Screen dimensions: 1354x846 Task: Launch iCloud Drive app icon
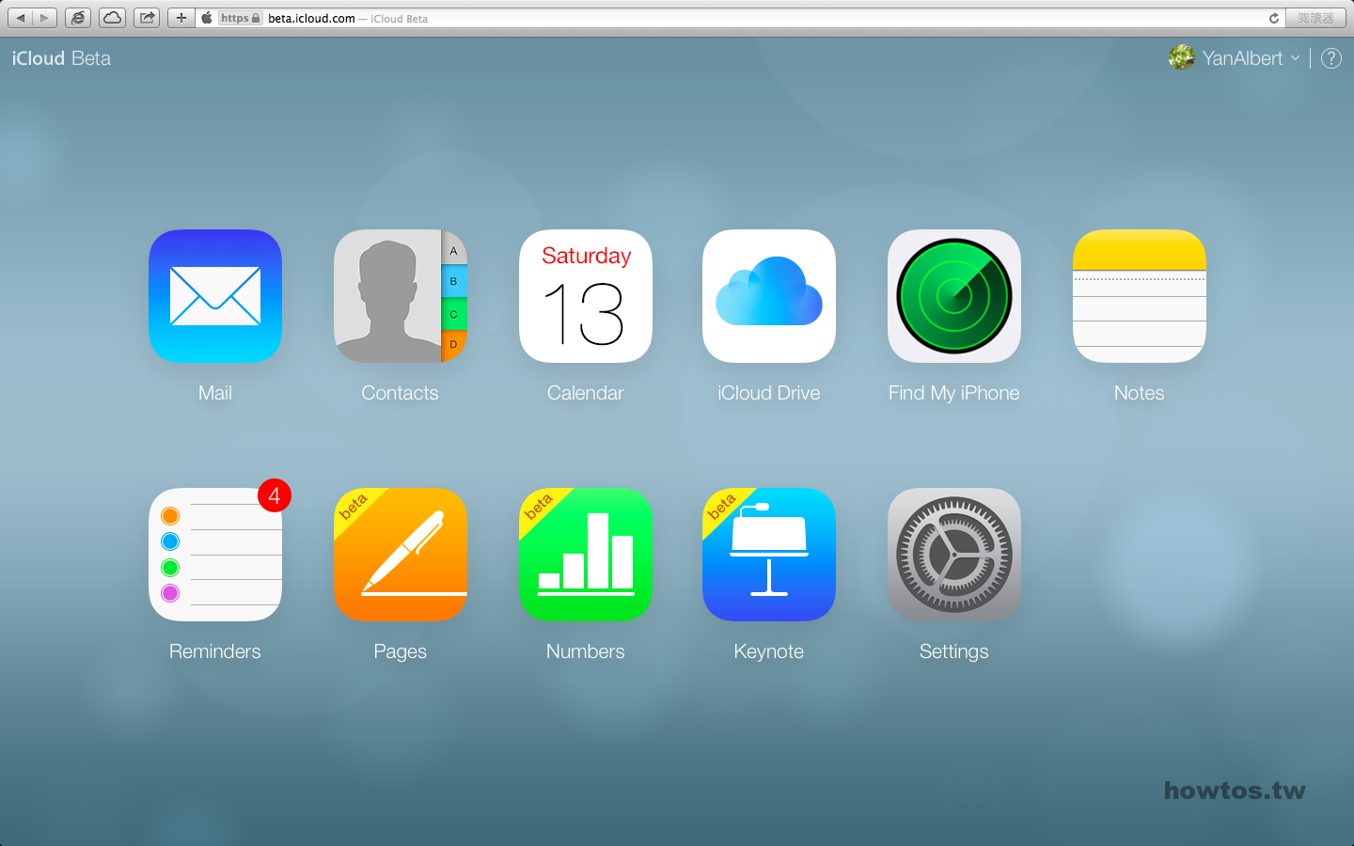point(769,296)
